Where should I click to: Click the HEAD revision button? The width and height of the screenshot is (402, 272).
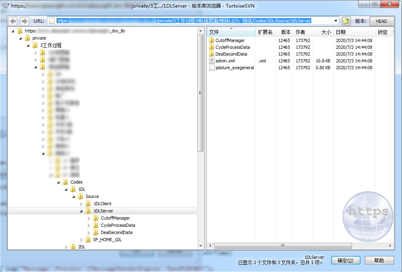(382, 21)
